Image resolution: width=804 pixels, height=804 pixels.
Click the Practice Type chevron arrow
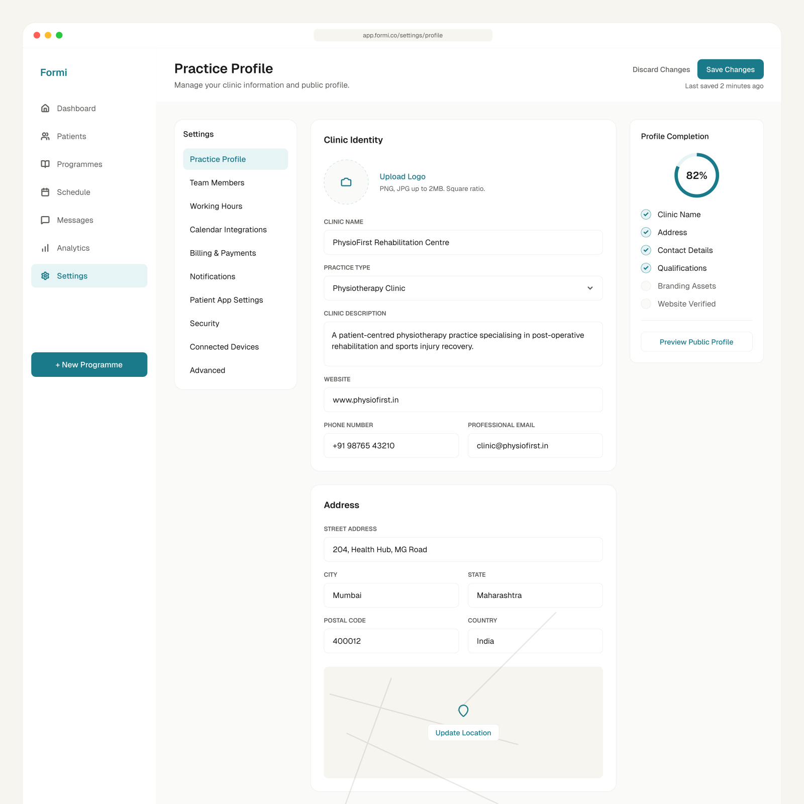coord(590,288)
